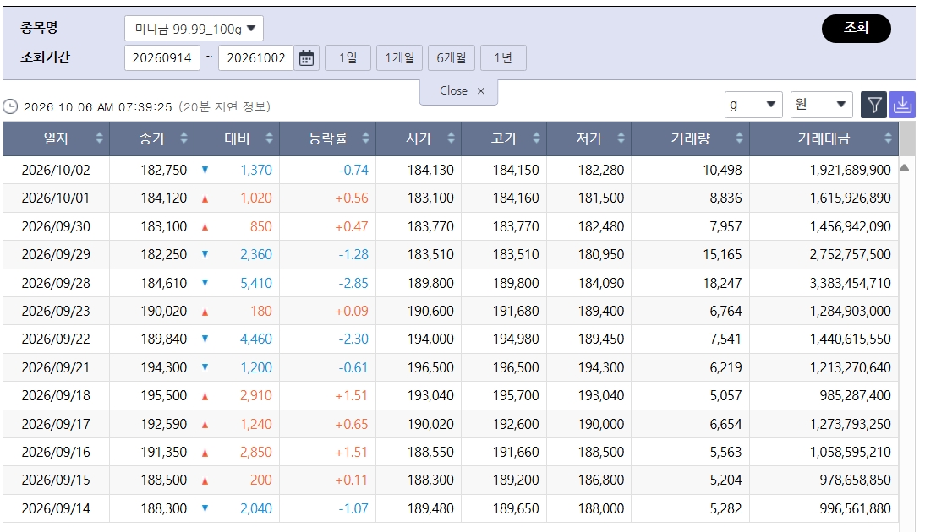This screenshot has width=936, height=532.
Task: Sort by the 대비 column arrows
Action: pyautogui.click(x=269, y=138)
